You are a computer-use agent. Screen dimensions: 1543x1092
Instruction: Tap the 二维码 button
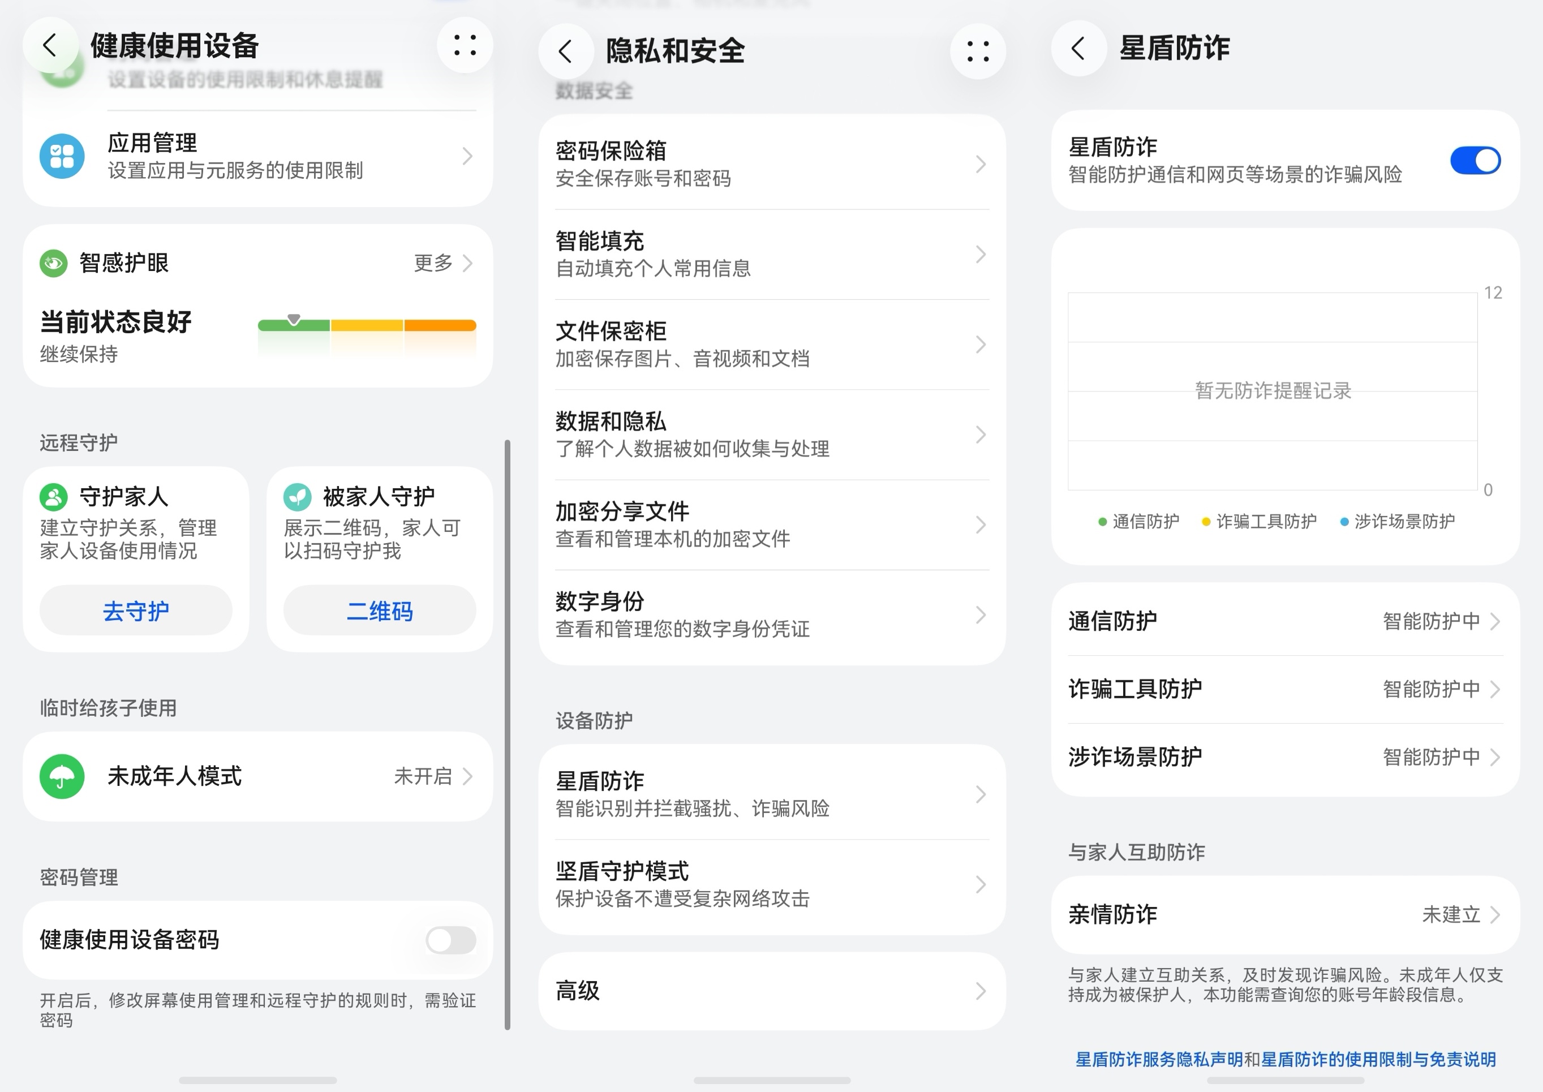[380, 611]
